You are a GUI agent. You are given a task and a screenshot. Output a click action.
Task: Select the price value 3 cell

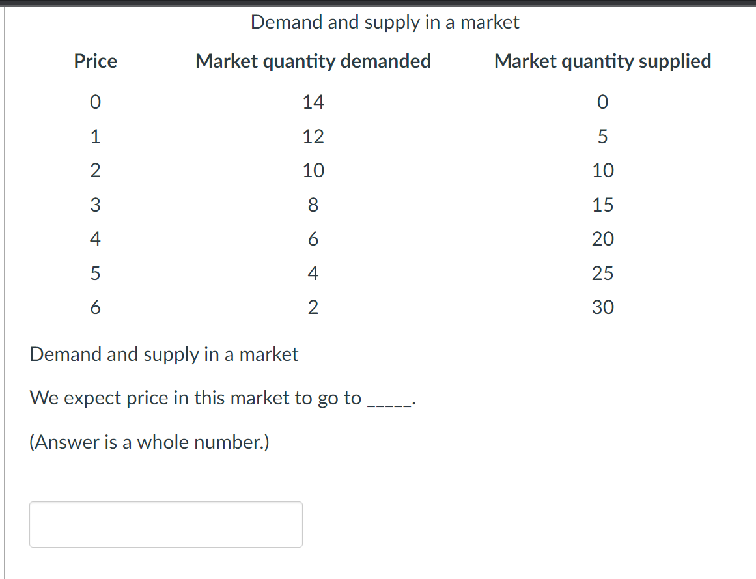(x=95, y=205)
